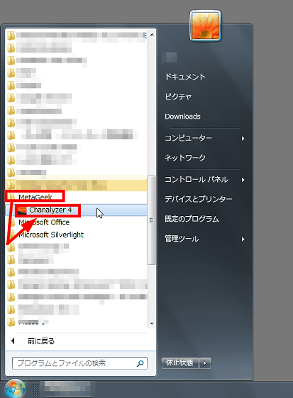Screen dimensions: 293x398
Task: Open 管理ツール
Action: click(x=182, y=239)
